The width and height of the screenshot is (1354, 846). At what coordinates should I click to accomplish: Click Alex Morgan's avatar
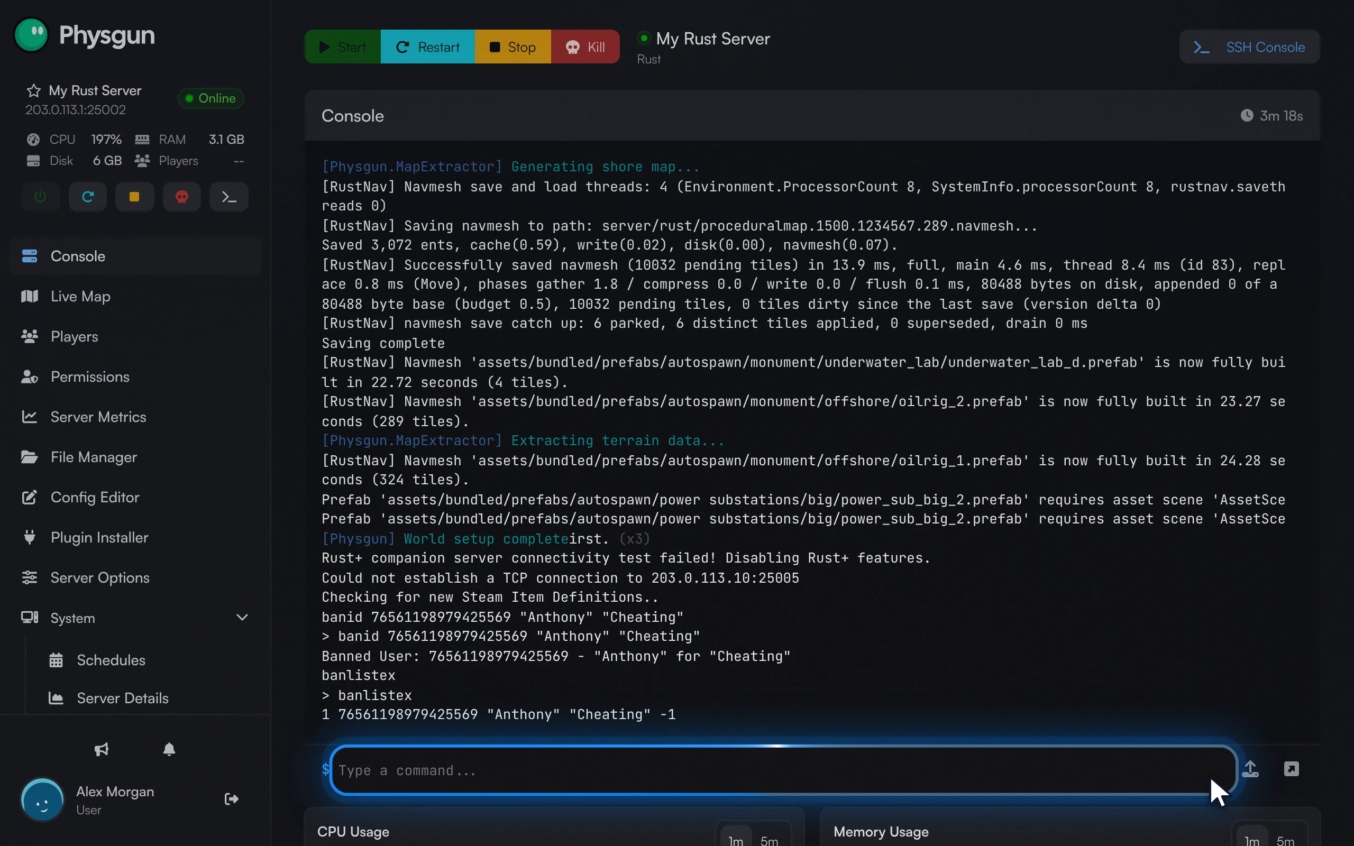pos(42,800)
